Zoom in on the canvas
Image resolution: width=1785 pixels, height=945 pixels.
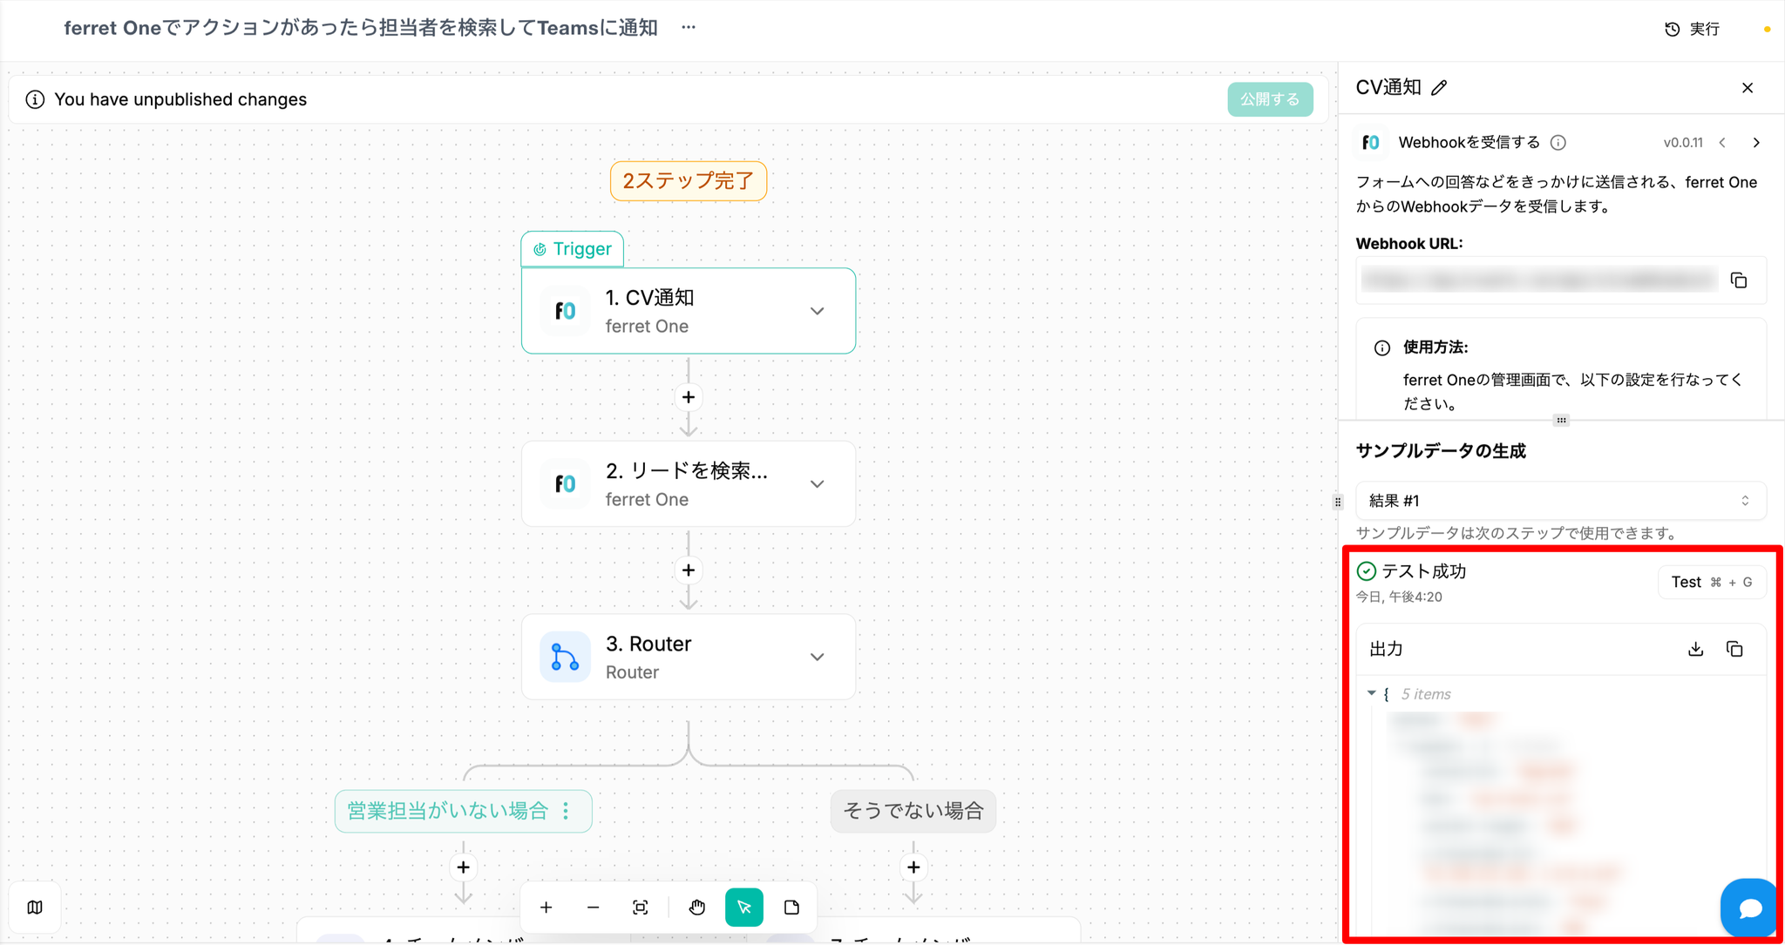pos(546,908)
